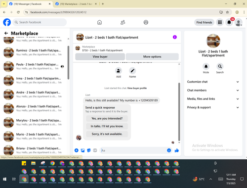Click the Search Facebook field
The image size is (247, 188).
click(40, 22)
